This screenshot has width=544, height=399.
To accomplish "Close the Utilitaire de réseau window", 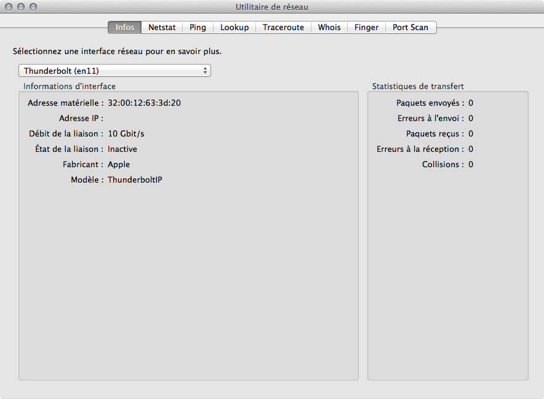I will click(x=9, y=7).
